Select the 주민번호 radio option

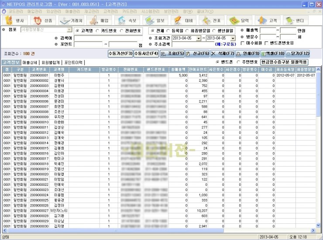pos(238,62)
